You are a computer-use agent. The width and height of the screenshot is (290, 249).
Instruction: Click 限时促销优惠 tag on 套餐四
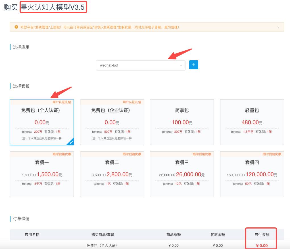click(x=272, y=154)
